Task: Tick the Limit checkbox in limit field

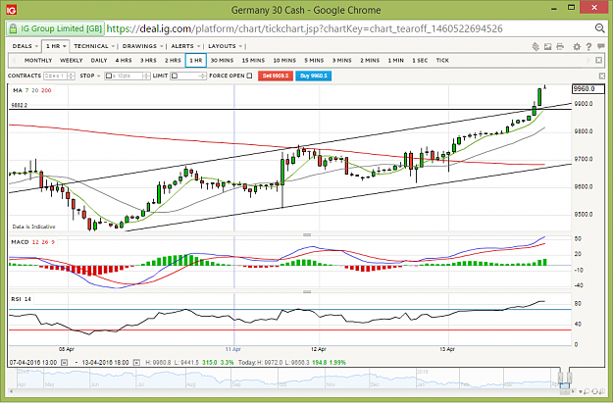Action: (x=175, y=76)
